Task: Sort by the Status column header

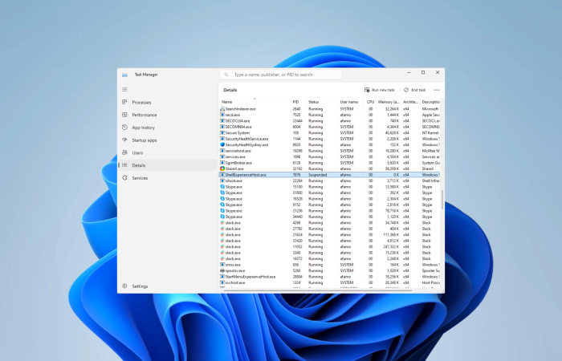Action: point(322,102)
